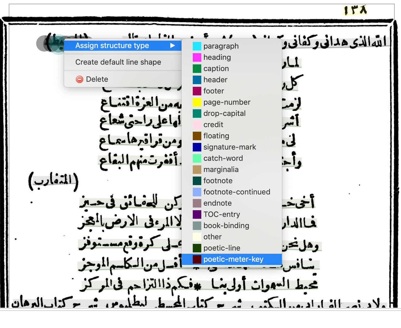The height and width of the screenshot is (328, 401).
Task: Select the yellow-highlighted page number region
Action: [x=355, y=10]
